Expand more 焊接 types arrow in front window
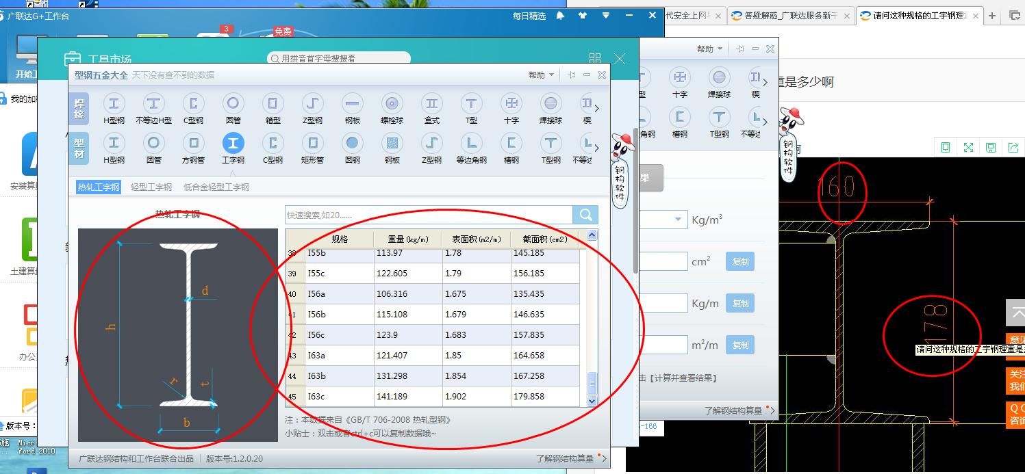Viewport: 1025px width, 474px height. 597,108
